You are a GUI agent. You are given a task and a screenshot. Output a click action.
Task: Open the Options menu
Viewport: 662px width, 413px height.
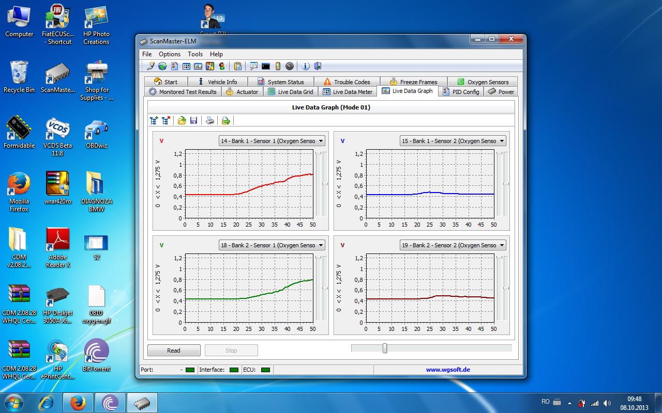click(170, 54)
